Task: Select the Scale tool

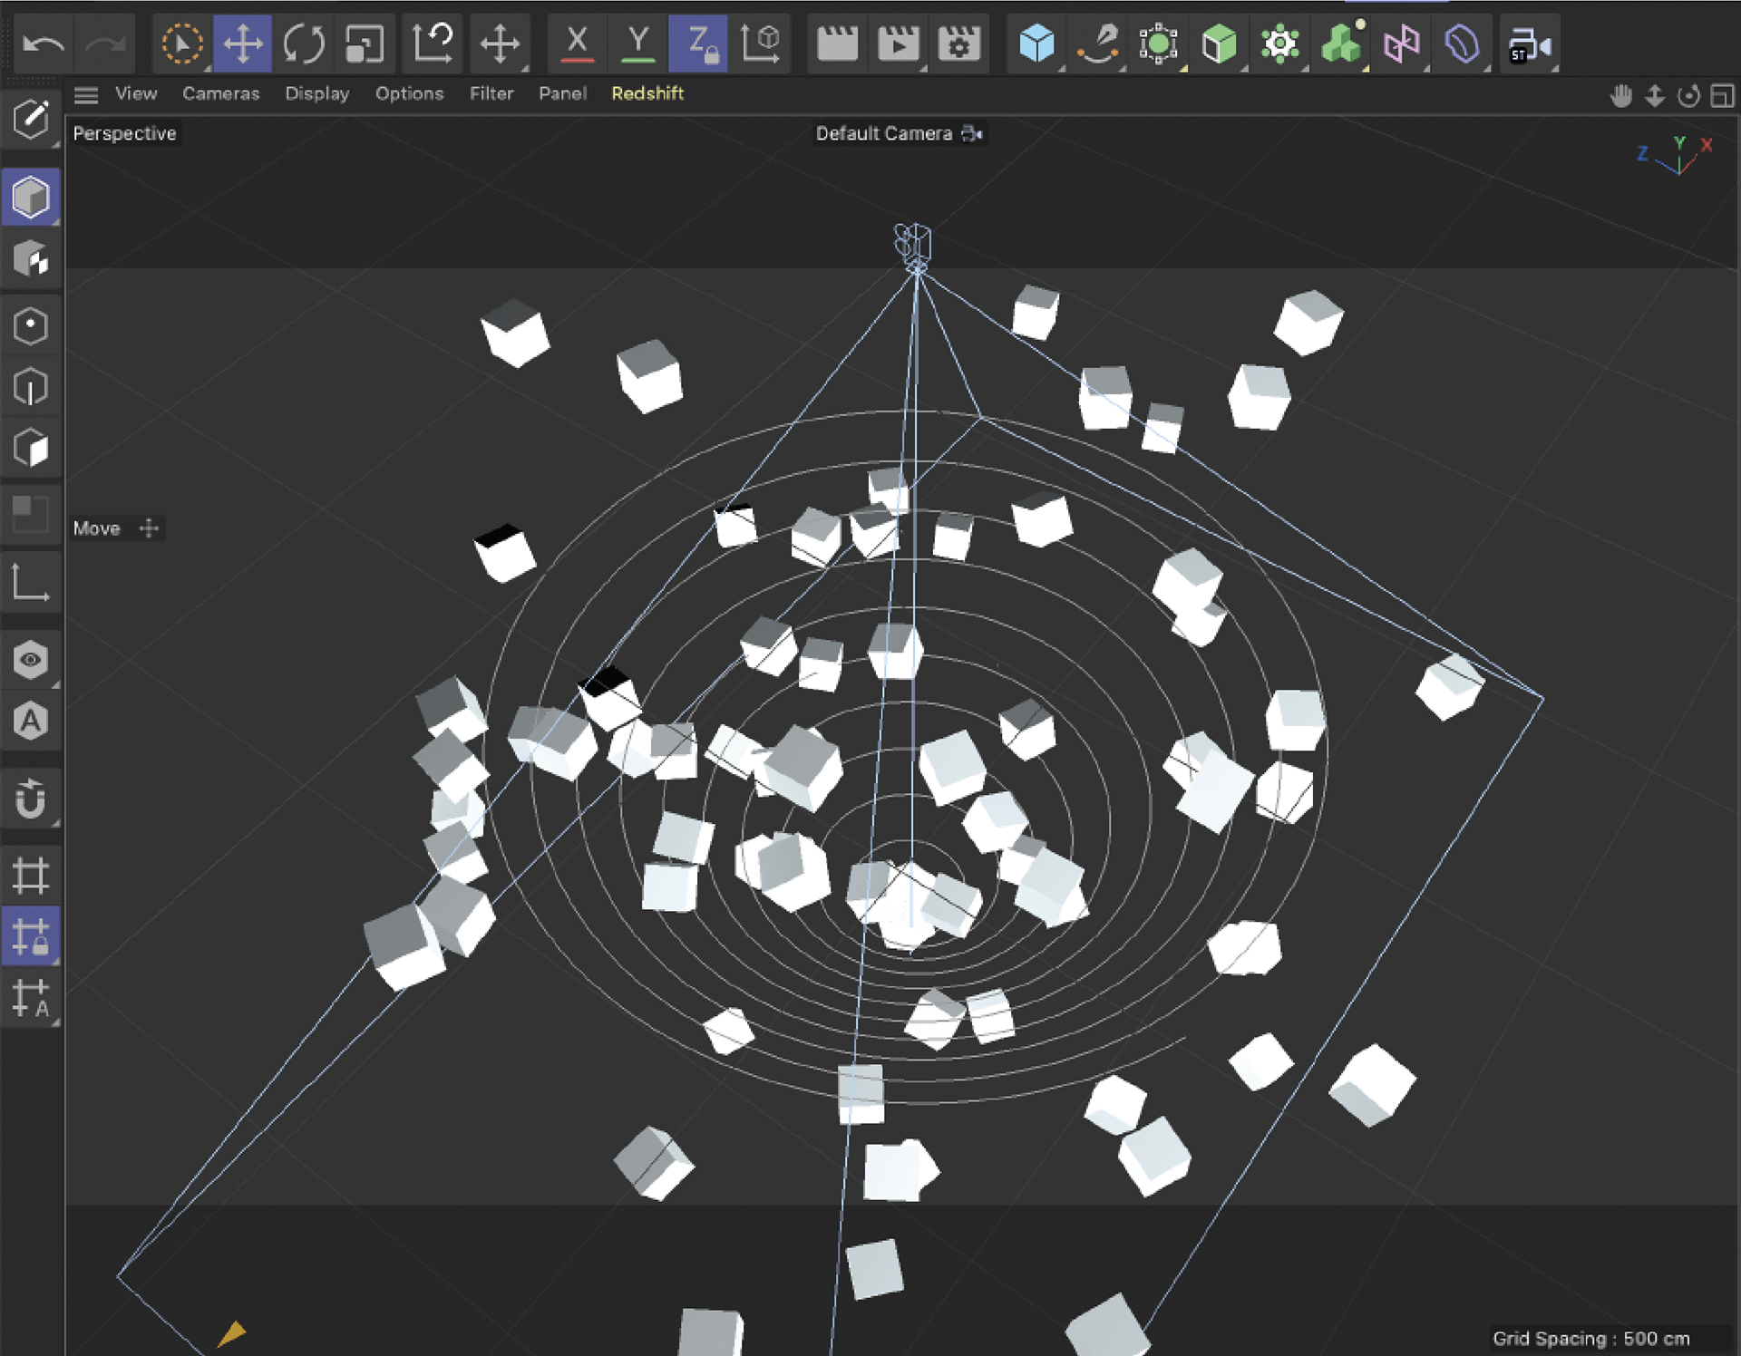Action: click(x=365, y=44)
